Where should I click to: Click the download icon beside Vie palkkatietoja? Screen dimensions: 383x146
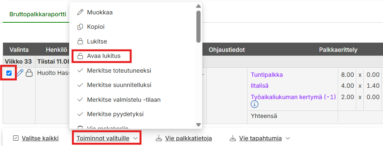[x=159, y=138]
